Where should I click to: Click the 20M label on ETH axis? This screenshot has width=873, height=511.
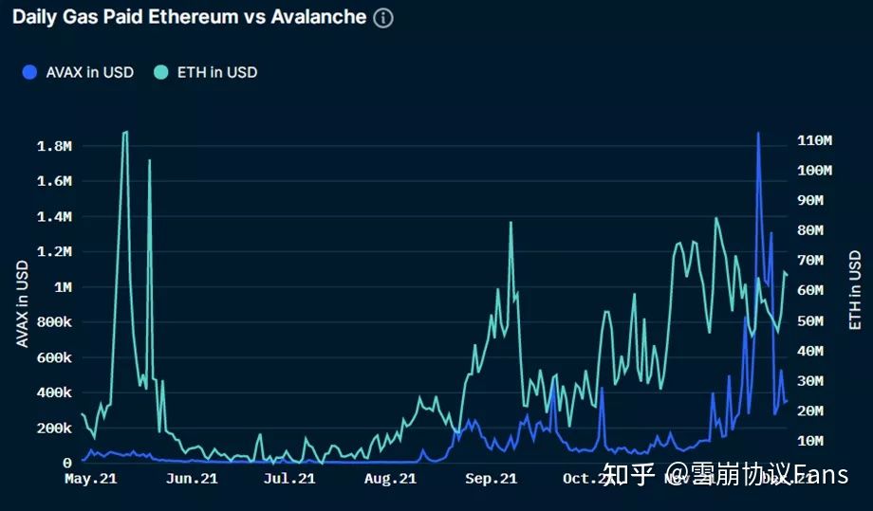click(810, 411)
